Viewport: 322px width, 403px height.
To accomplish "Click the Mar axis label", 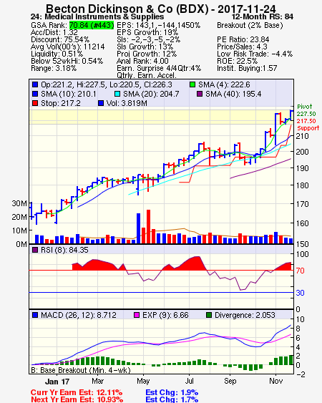I will (97, 381).
